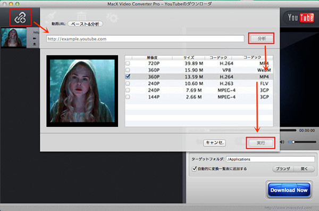Click the YouTube logo icon
Image resolution: width=319 pixels, height=211 pixels.
(x=301, y=18)
